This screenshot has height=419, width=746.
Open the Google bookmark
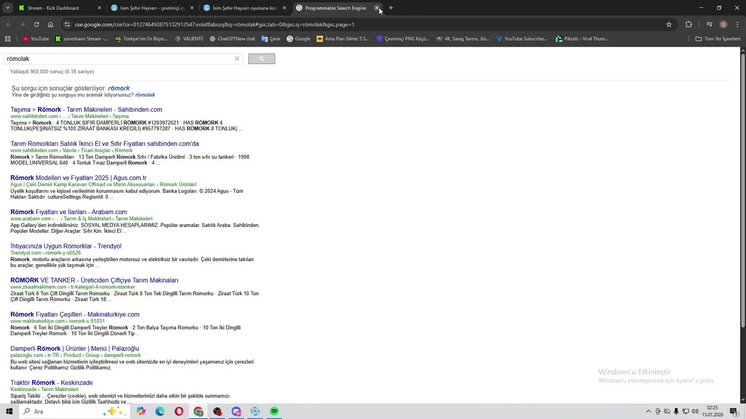click(298, 39)
